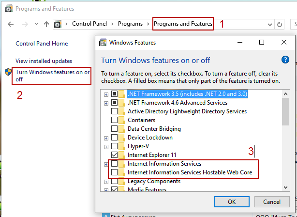Viewport: 297px width, 217px height.
Task: Expand the .NET Framework 3.5 tree node
Action: 106,94
